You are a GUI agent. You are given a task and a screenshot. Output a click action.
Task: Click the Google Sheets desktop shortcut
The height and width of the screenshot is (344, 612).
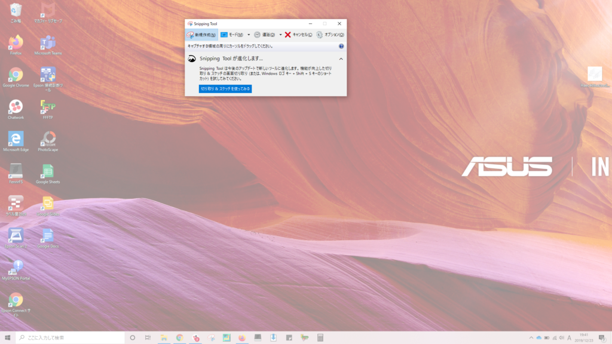click(x=48, y=172)
